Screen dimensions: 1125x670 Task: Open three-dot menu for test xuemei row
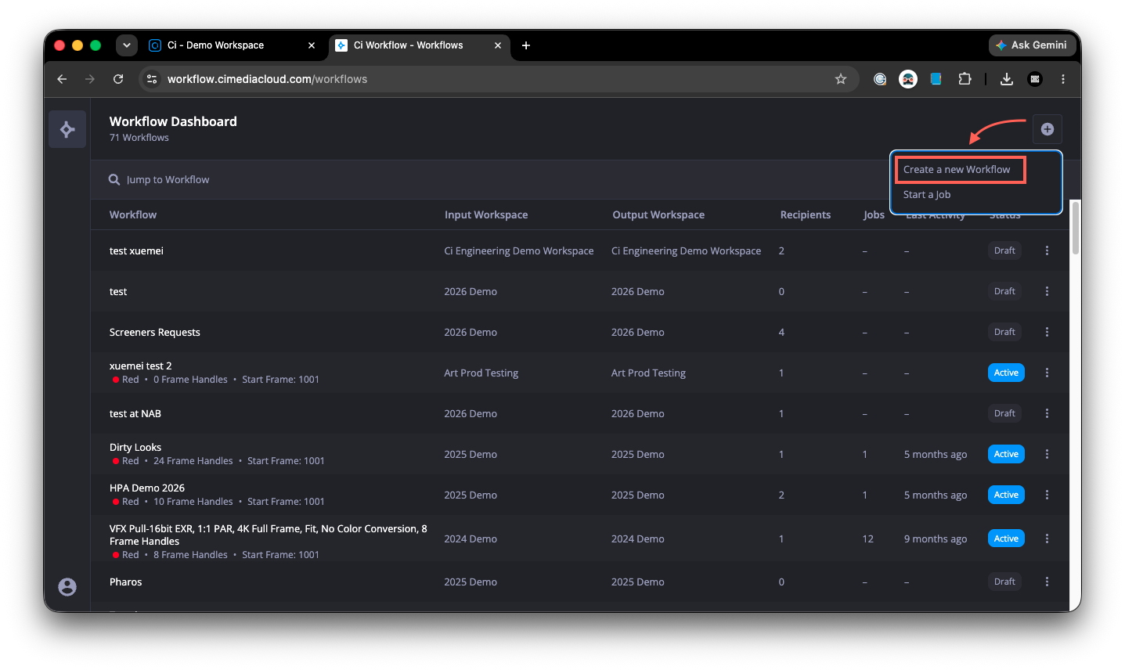click(x=1047, y=250)
